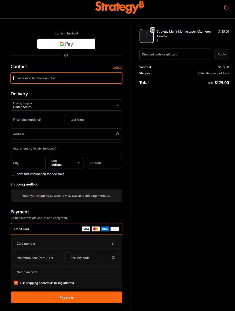The width and height of the screenshot is (235, 311).
Task: Click the Mastercard icon
Action: [95, 229]
